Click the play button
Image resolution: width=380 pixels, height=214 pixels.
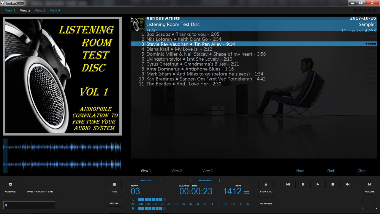tap(318, 184)
